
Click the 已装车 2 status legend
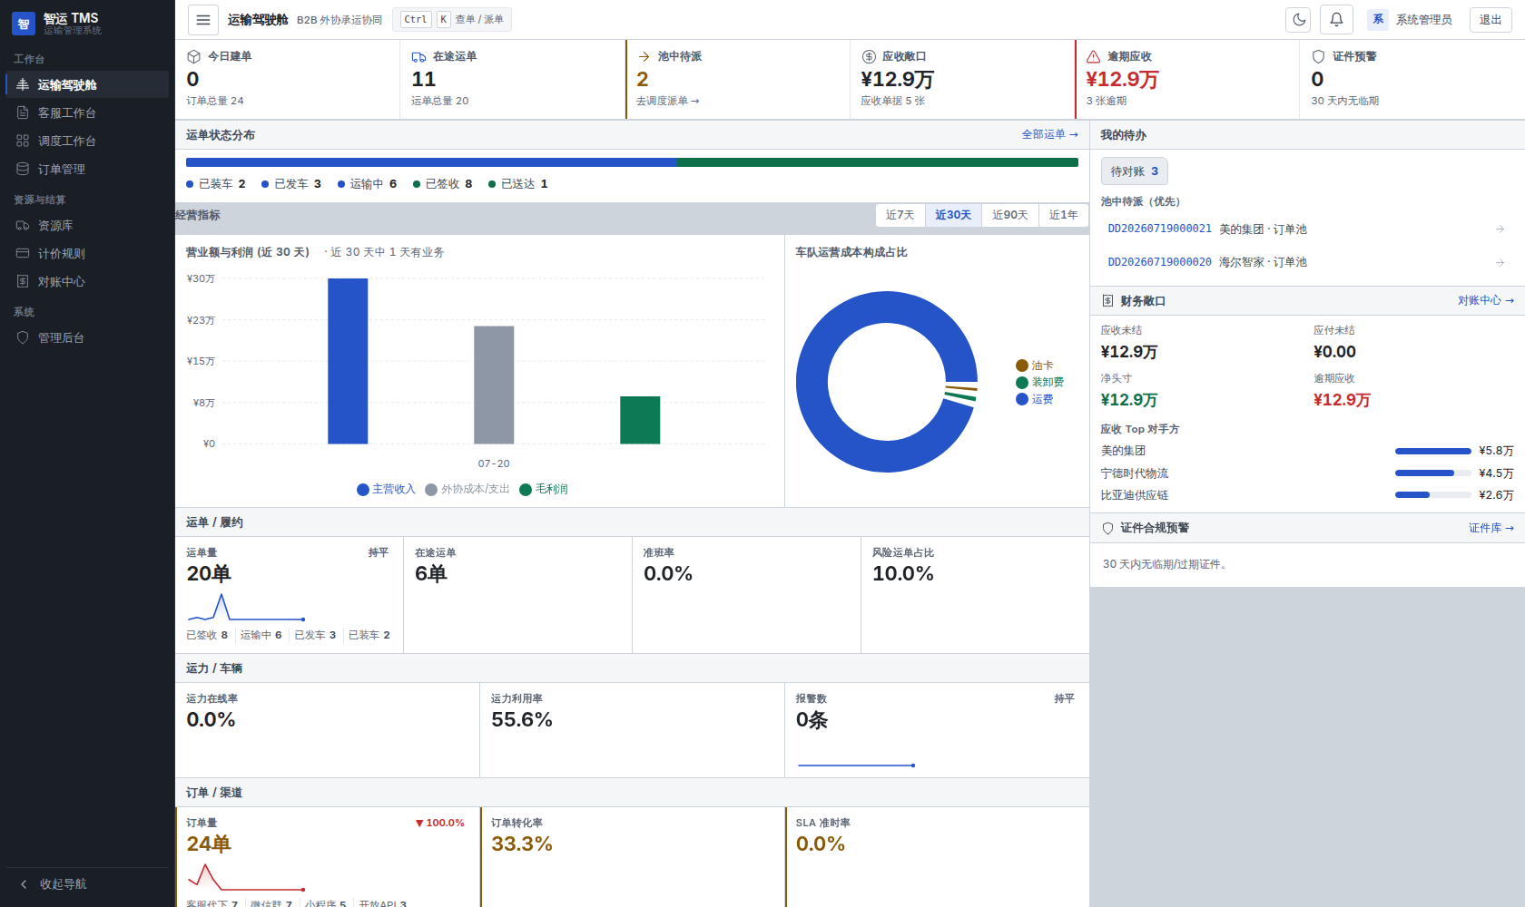pos(216,183)
